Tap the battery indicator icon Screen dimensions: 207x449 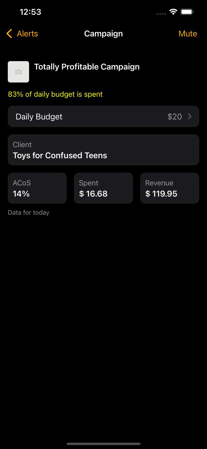(187, 12)
